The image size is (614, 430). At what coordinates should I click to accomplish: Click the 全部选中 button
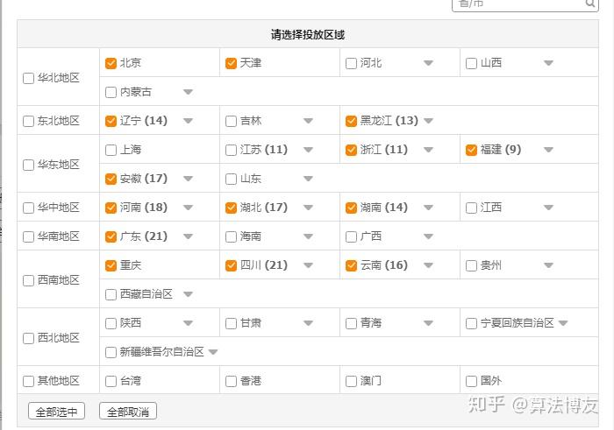click(56, 412)
